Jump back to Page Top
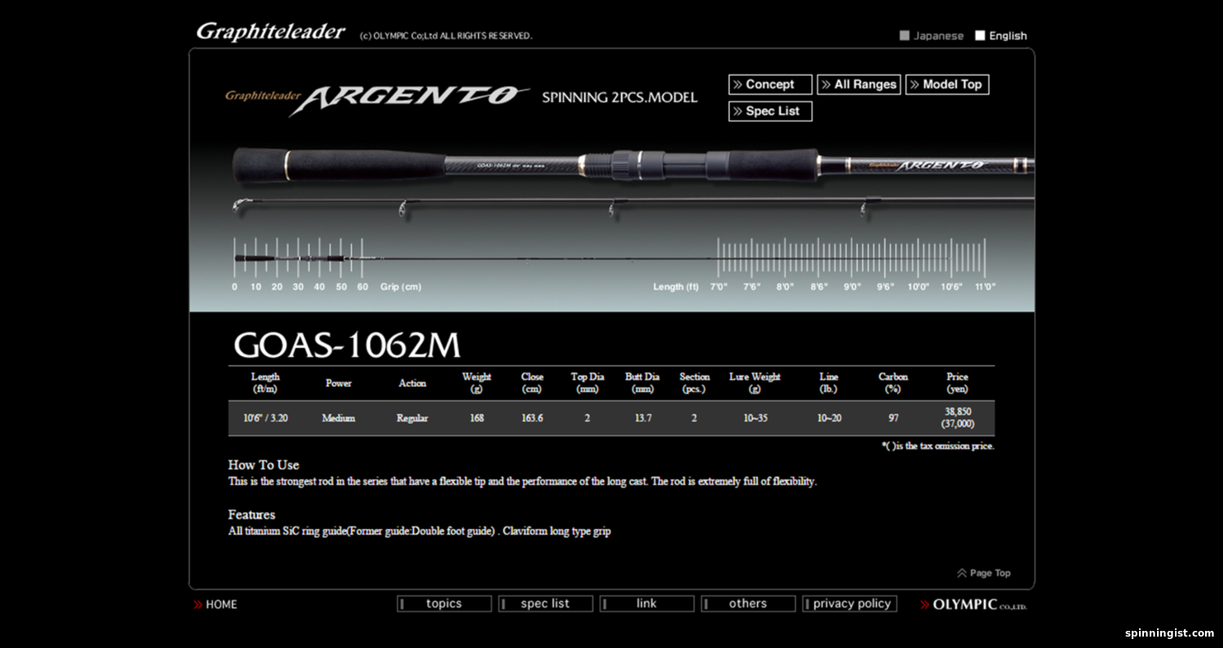1223x648 pixels. 984,573
